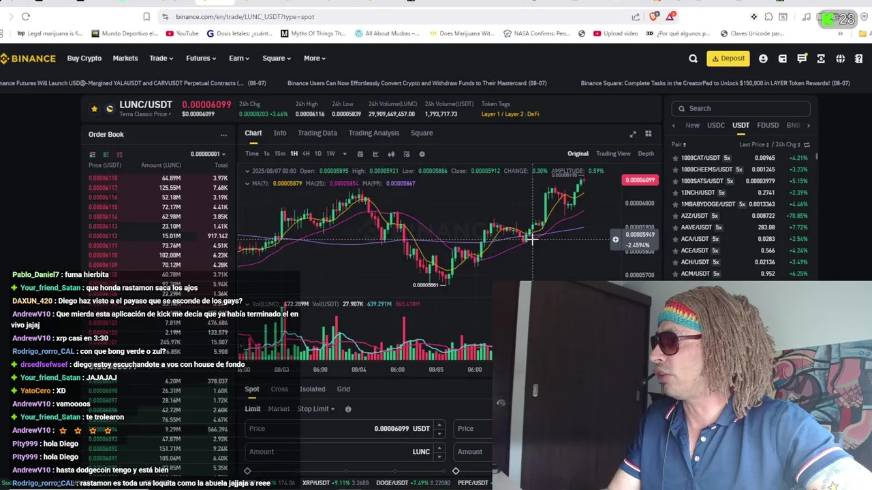Collapse the OHLC date info chevron
This screenshot has width=872, height=490.
[248, 171]
